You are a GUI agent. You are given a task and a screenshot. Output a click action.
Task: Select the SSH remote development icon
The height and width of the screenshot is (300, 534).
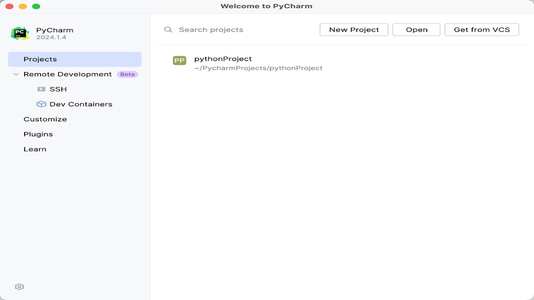41,89
